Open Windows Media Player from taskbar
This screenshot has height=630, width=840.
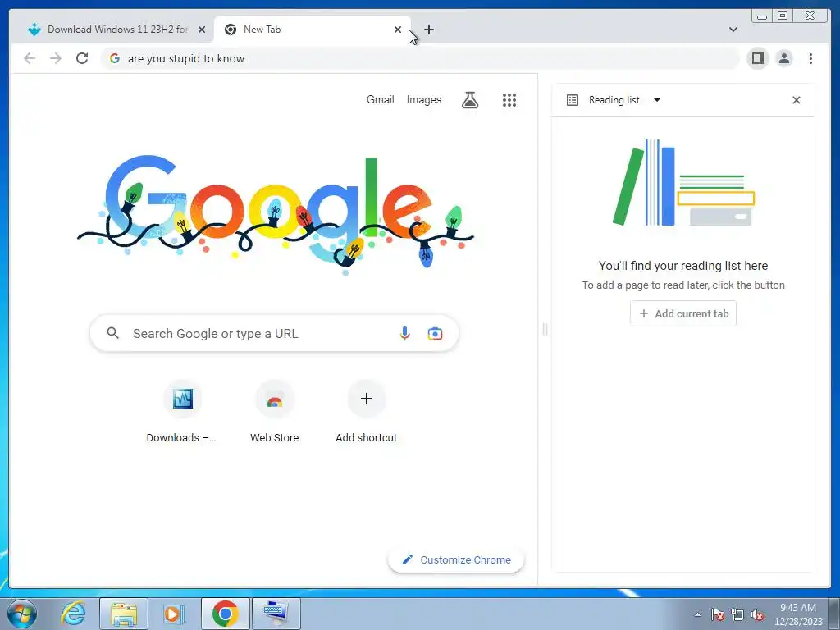pos(173,614)
